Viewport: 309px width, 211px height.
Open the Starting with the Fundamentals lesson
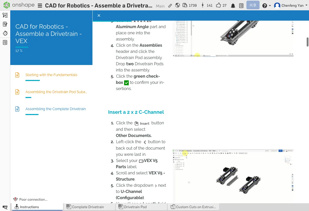[x=51, y=75]
